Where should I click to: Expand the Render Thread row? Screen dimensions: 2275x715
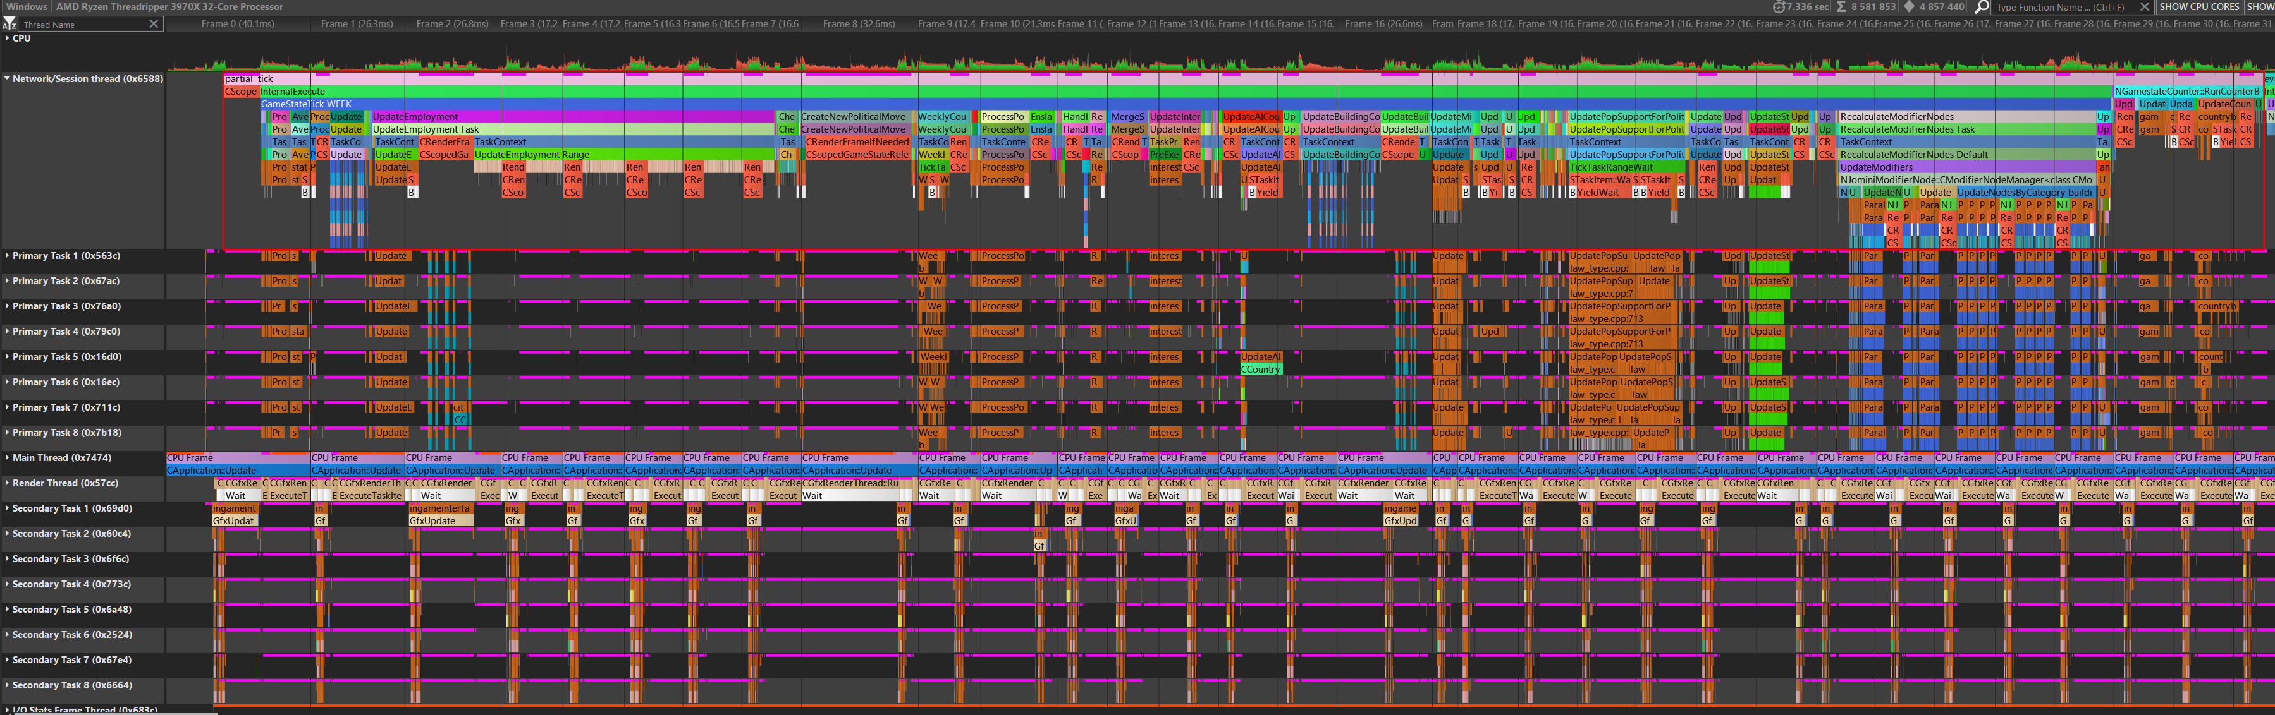[x=7, y=484]
